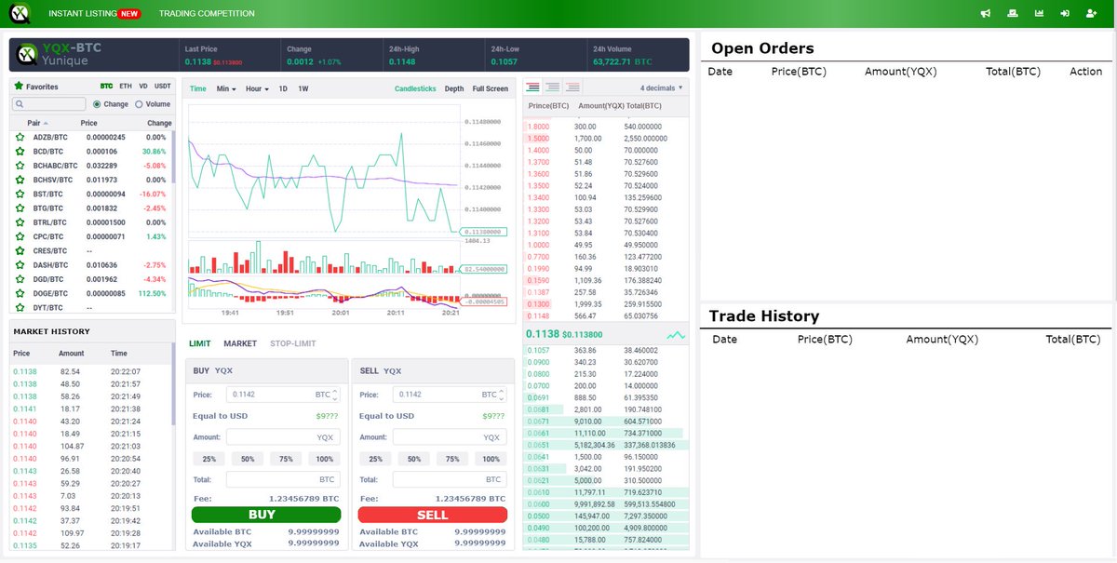This screenshot has height=563, width=1117.
Task: Open the Min interval dropdown
Action: (x=225, y=88)
